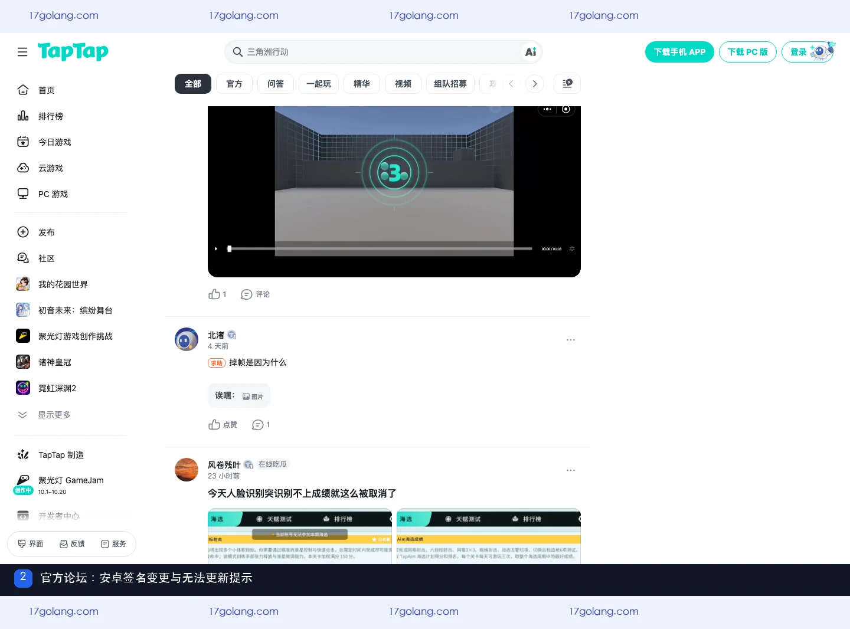Click the TapTap logo
The image size is (850, 629).
(73, 52)
